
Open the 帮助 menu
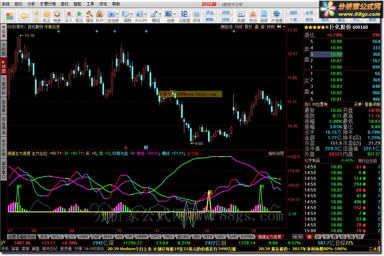[x=116, y=4]
